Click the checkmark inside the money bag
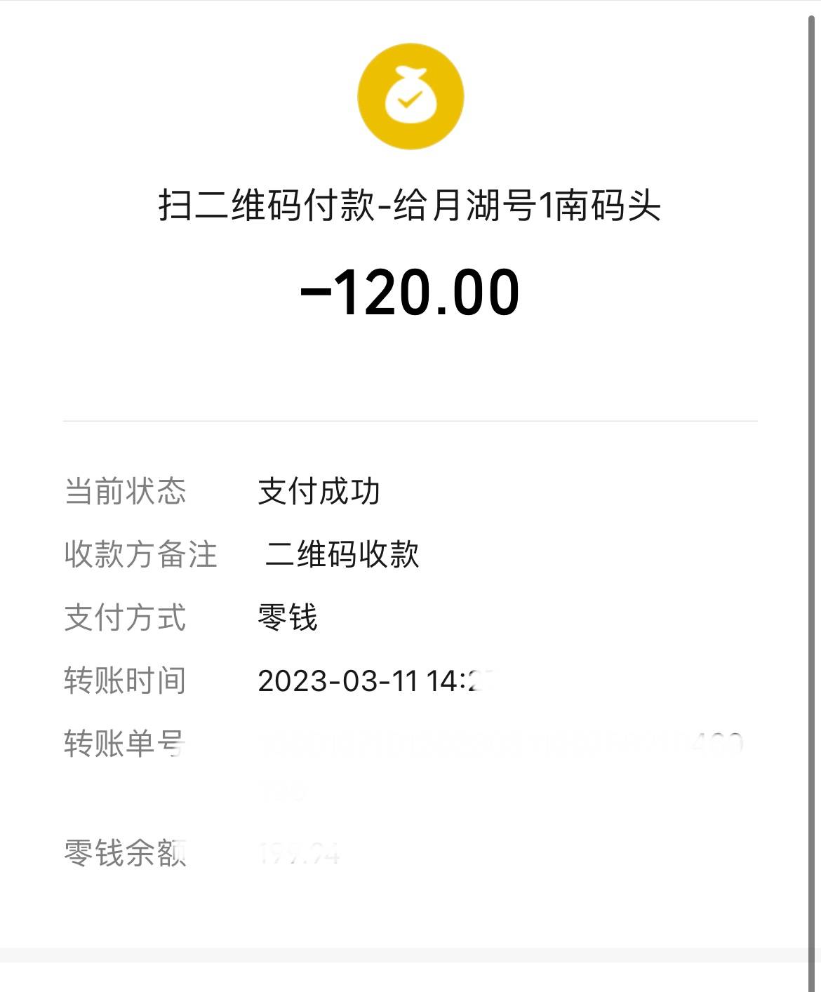Image resolution: width=821 pixels, height=992 pixels. 410,101
